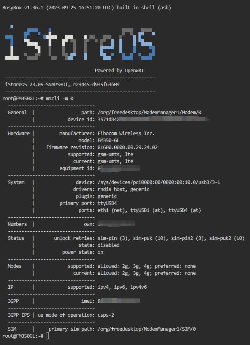Click Modes supported 'allowed: 2g, 3g, 4g' line
This screenshot has height=345, width=250.
(147, 266)
